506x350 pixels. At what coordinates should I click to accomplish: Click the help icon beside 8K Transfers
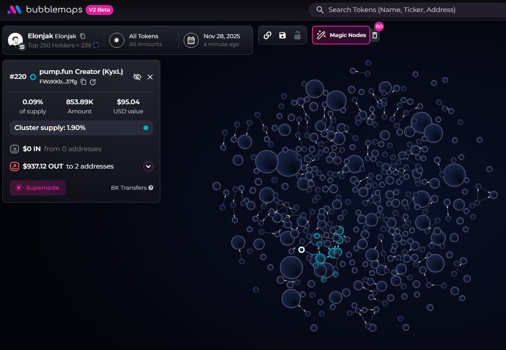(151, 188)
